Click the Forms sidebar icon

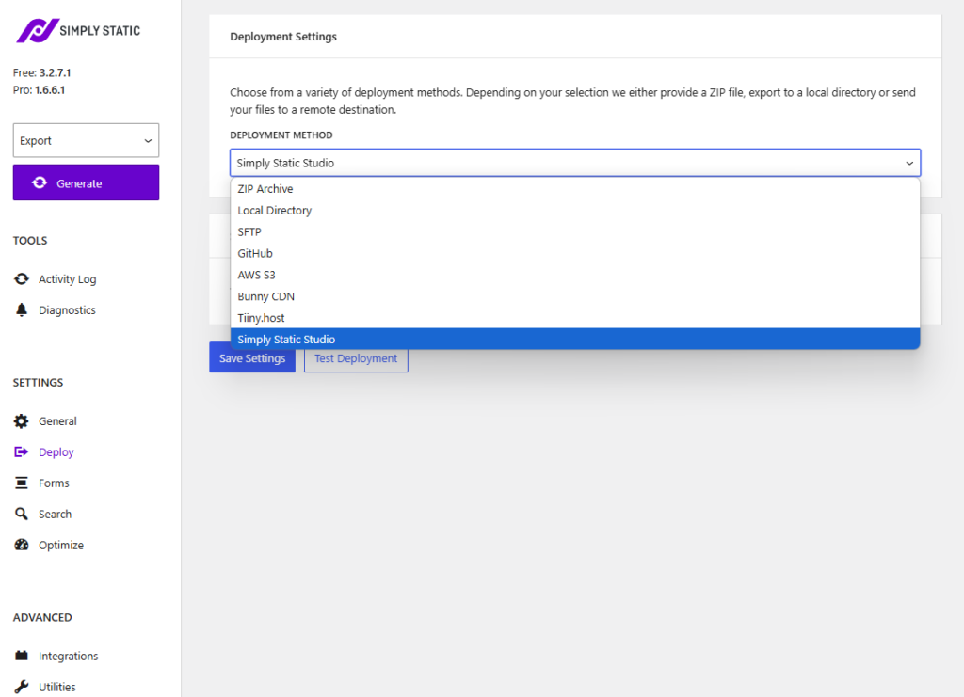(x=22, y=483)
